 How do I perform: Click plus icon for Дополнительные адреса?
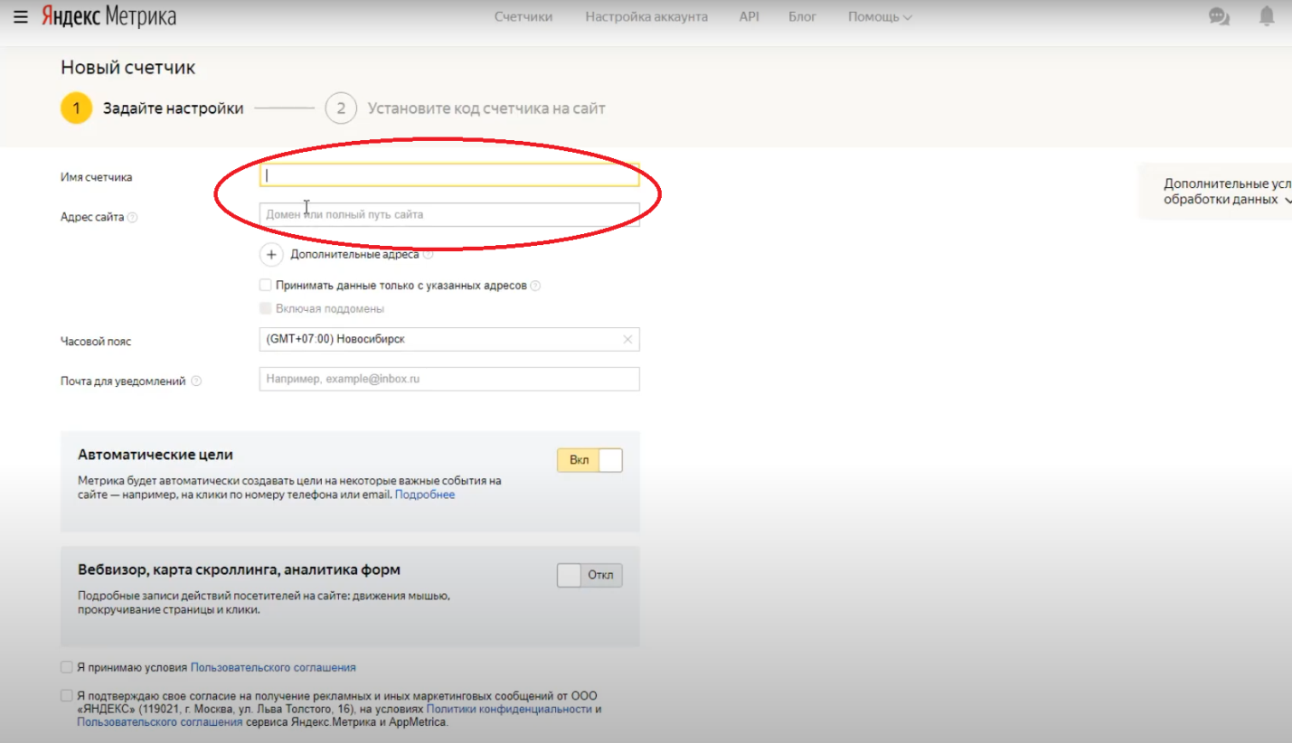pos(271,255)
